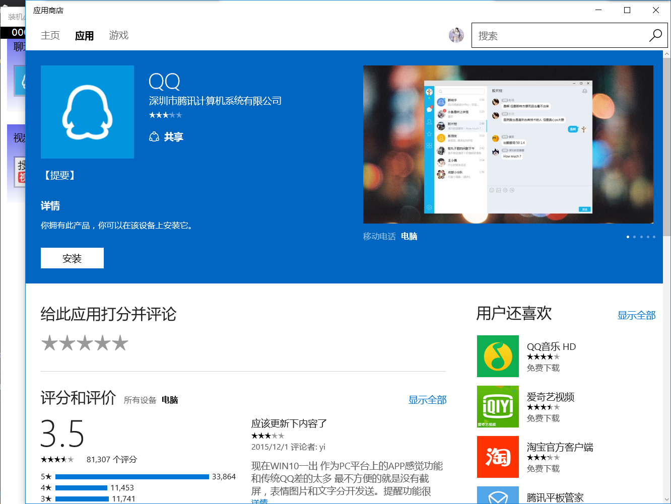Click the 81,307 个评分 count
Viewport: 671px width, 504px height.
112,459
